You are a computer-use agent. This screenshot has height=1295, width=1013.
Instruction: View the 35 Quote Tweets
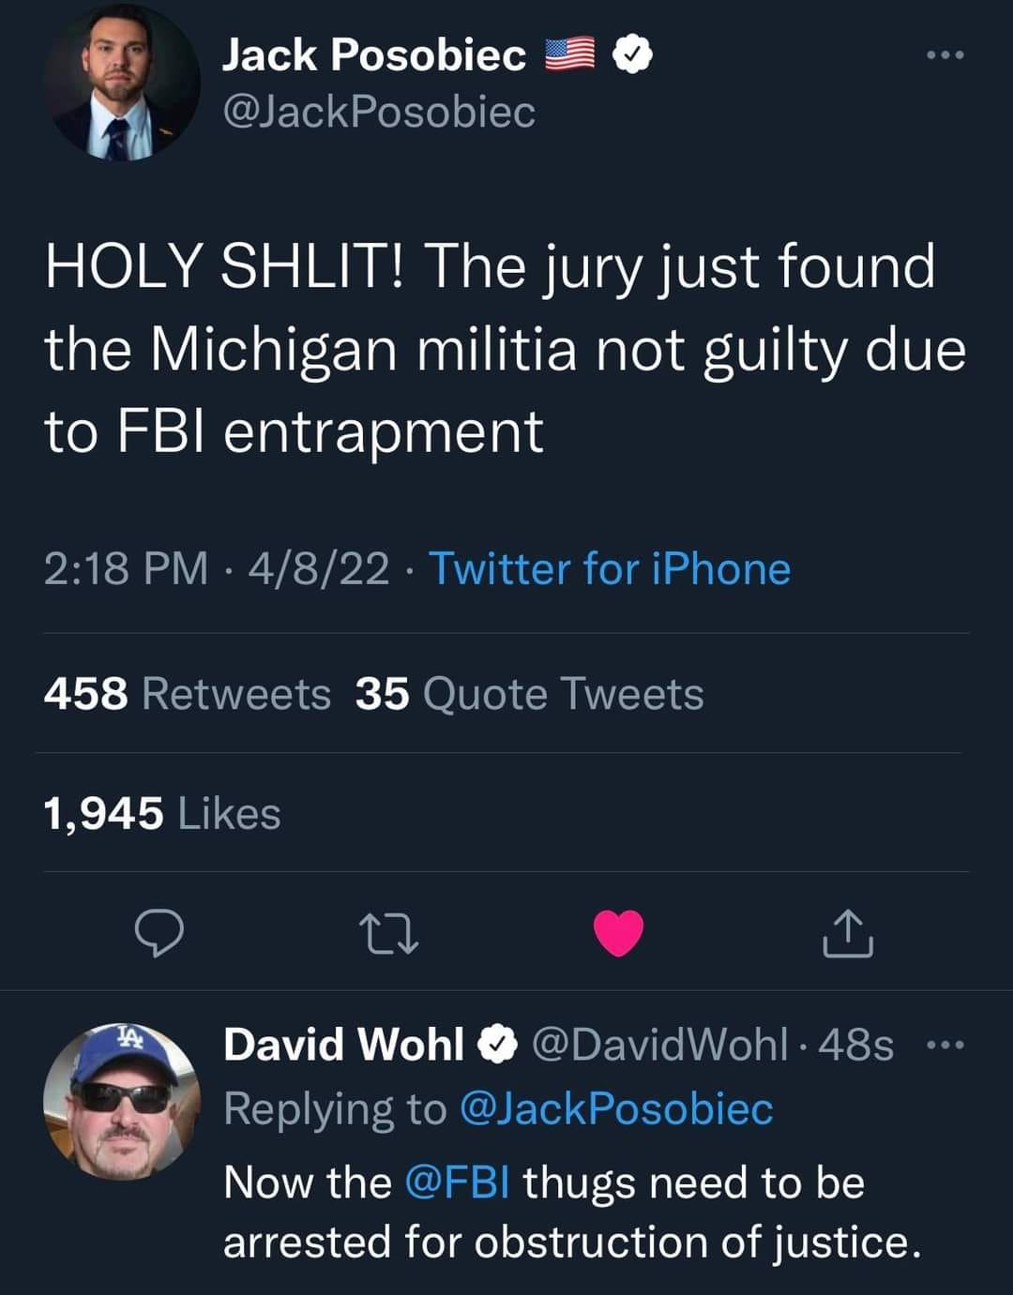pos(529,694)
